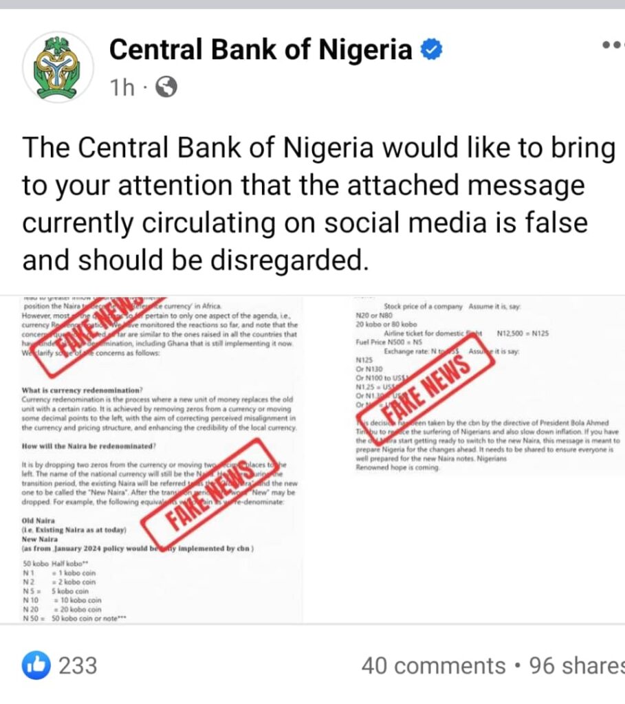Open the 40 comments link
The width and height of the screenshot is (625, 704).
click(x=433, y=665)
